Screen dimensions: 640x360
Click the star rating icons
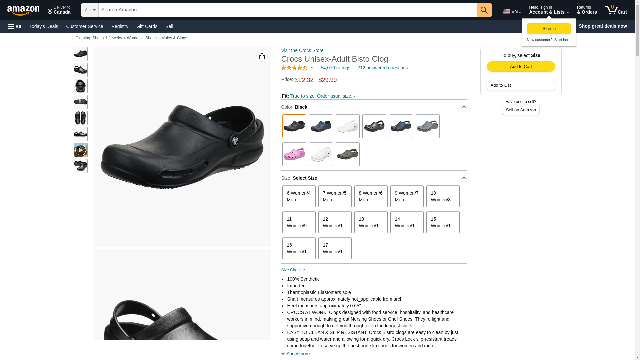(x=294, y=68)
